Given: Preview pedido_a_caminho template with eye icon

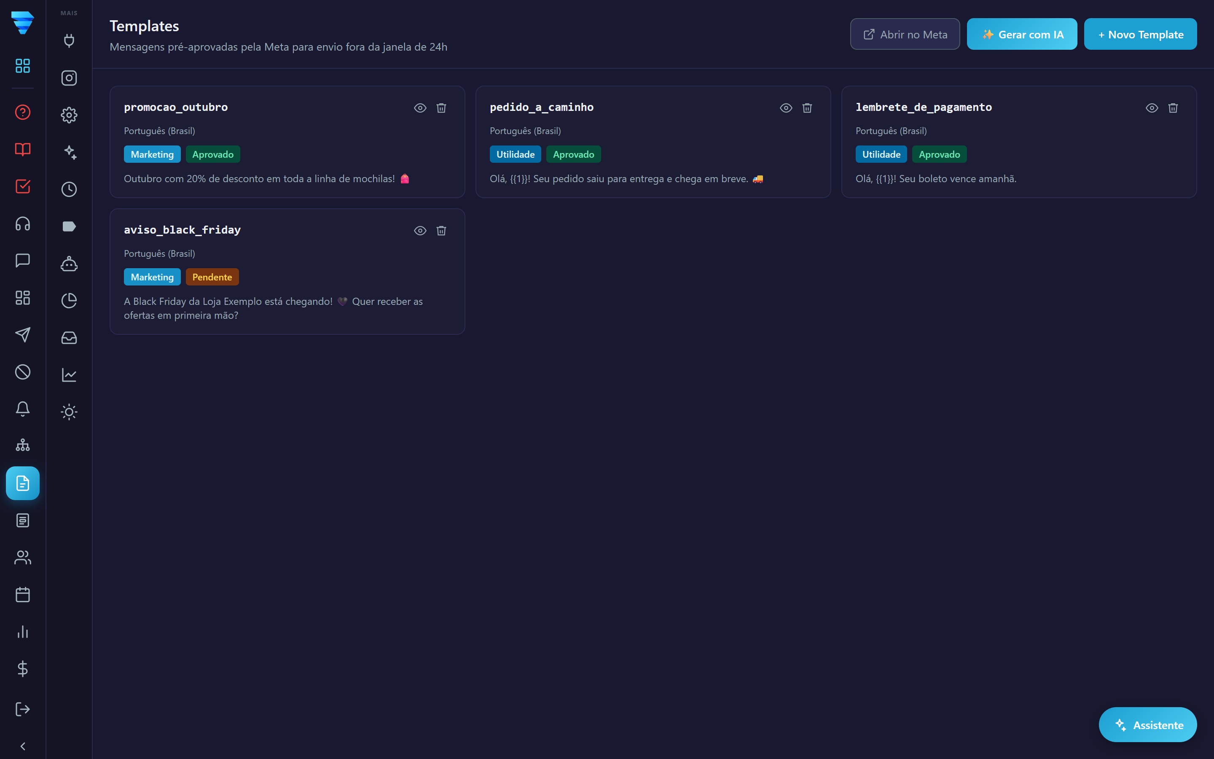Looking at the screenshot, I should (x=786, y=108).
